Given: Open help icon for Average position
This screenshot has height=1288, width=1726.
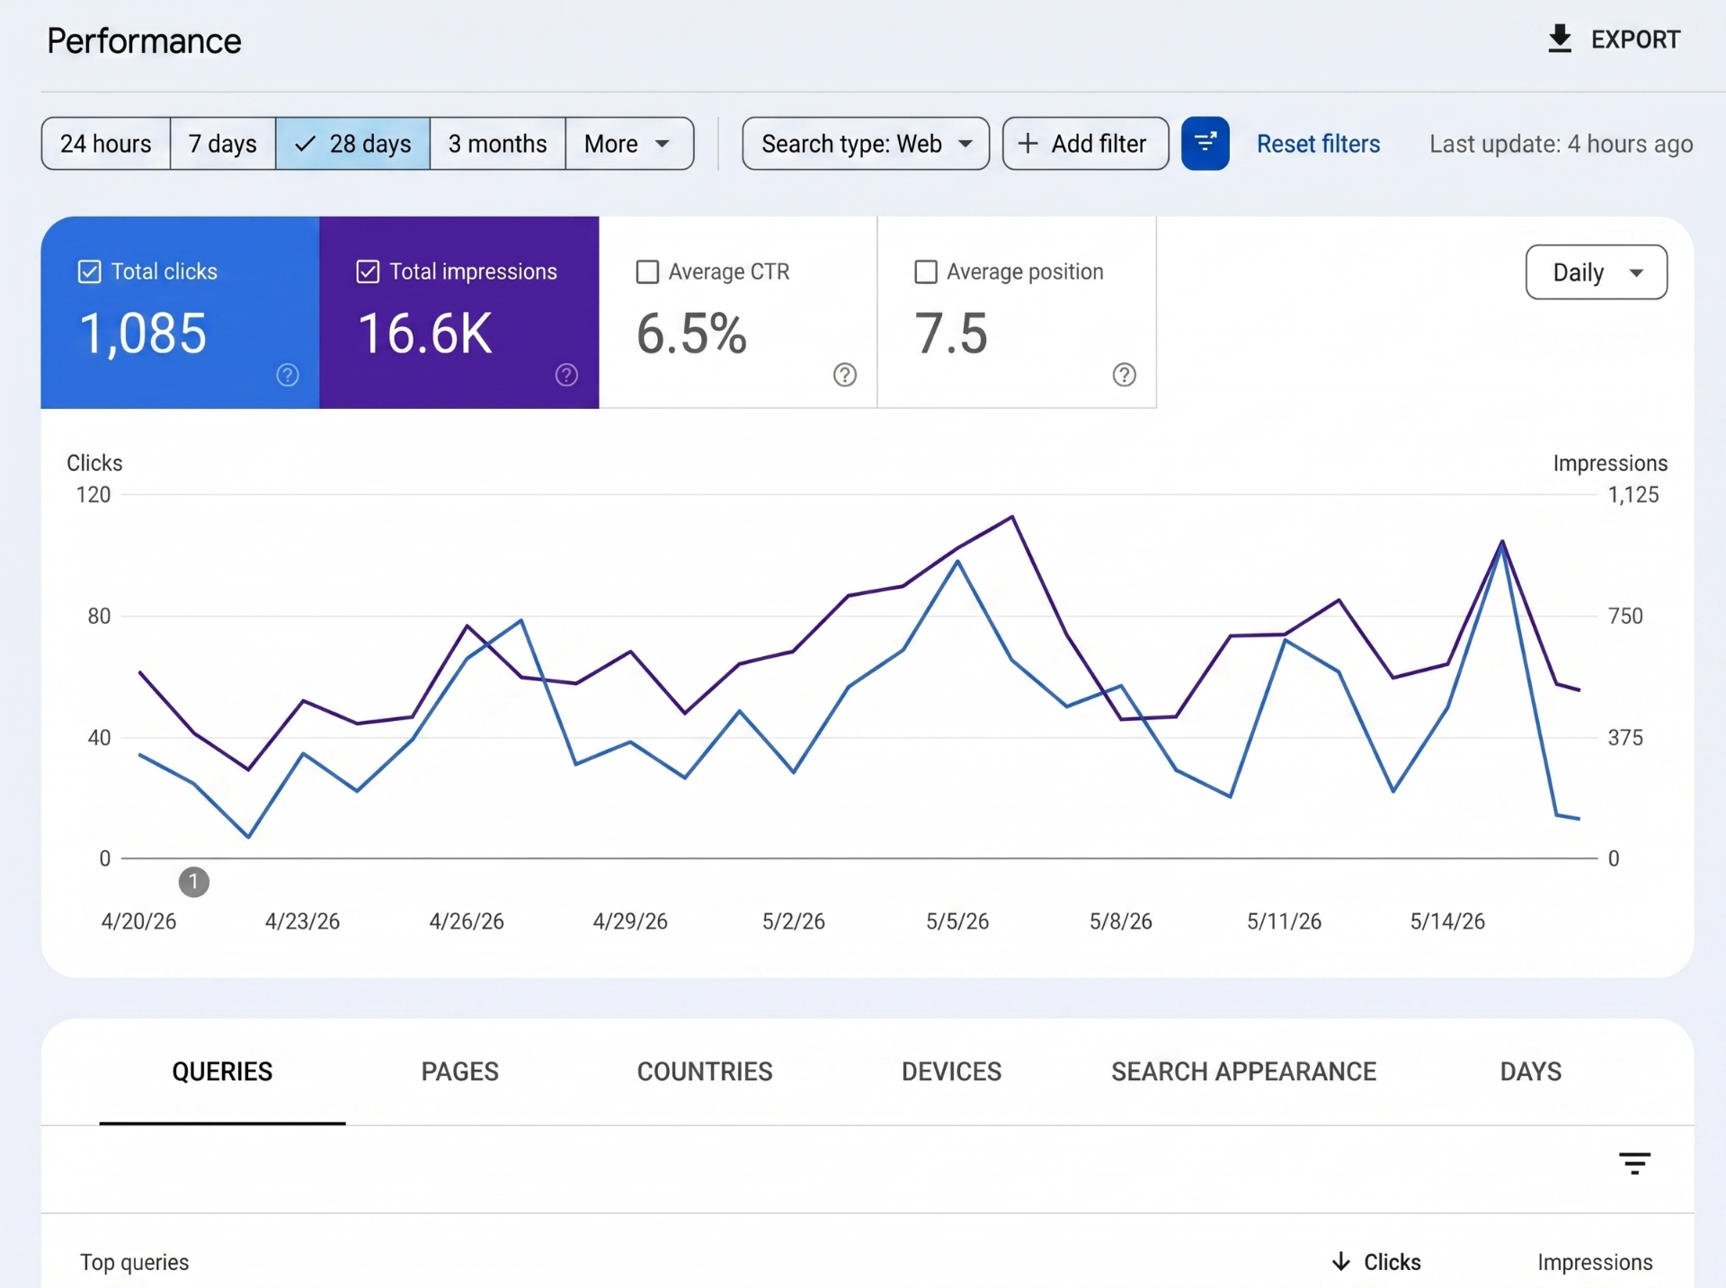Looking at the screenshot, I should click(1125, 375).
